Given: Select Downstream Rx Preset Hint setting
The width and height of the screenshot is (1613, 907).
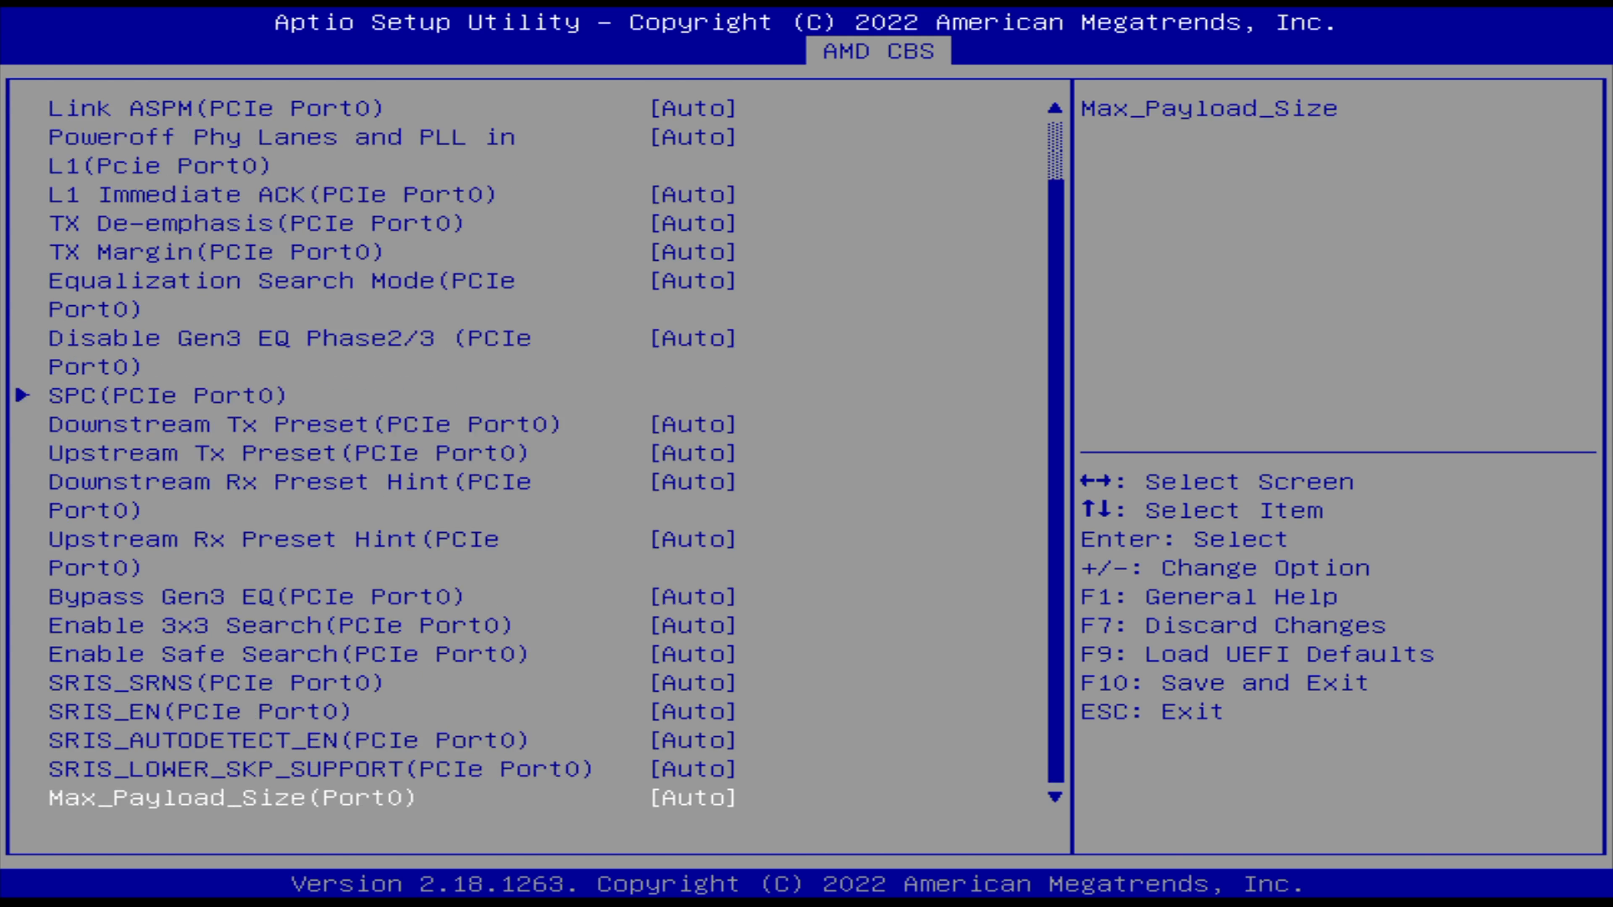Looking at the screenshot, I should coord(290,496).
